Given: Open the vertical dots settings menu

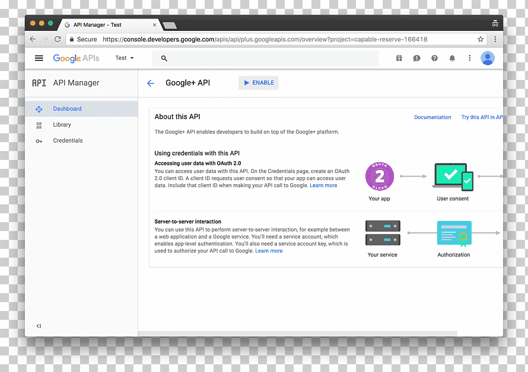Looking at the screenshot, I should [x=470, y=58].
